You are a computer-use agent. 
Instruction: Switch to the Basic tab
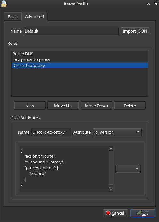click(13, 17)
